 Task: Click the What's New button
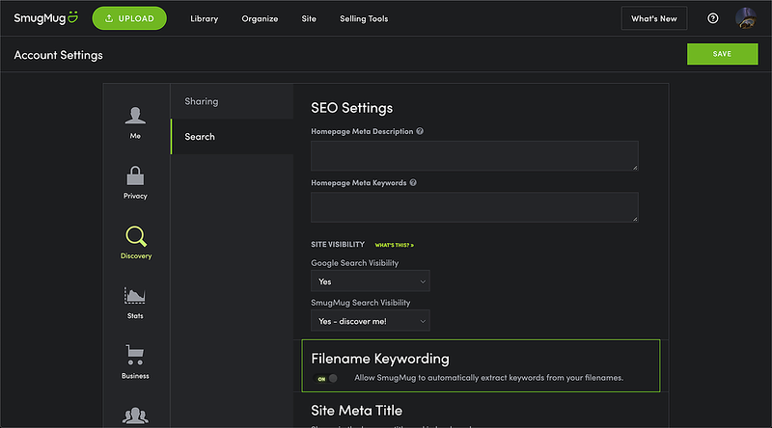(x=654, y=18)
